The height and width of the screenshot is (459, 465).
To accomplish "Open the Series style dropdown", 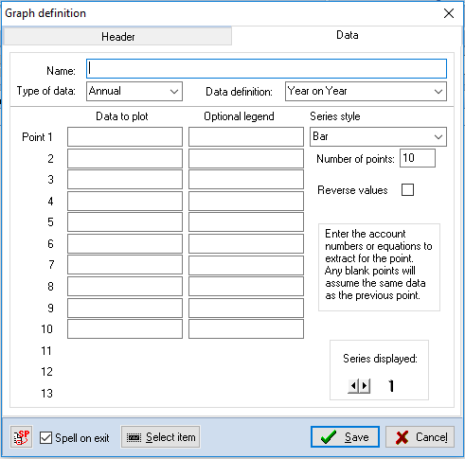I will 378,136.
